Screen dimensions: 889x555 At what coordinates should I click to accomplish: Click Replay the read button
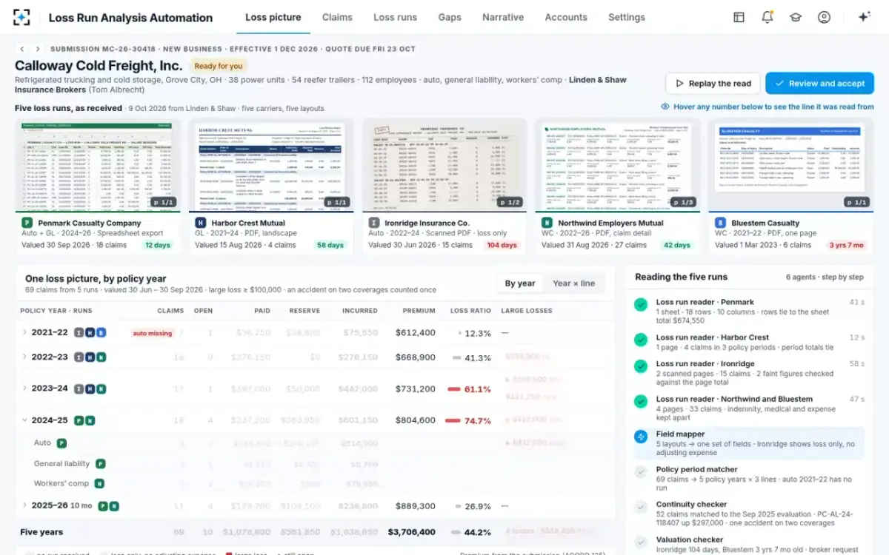point(713,84)
